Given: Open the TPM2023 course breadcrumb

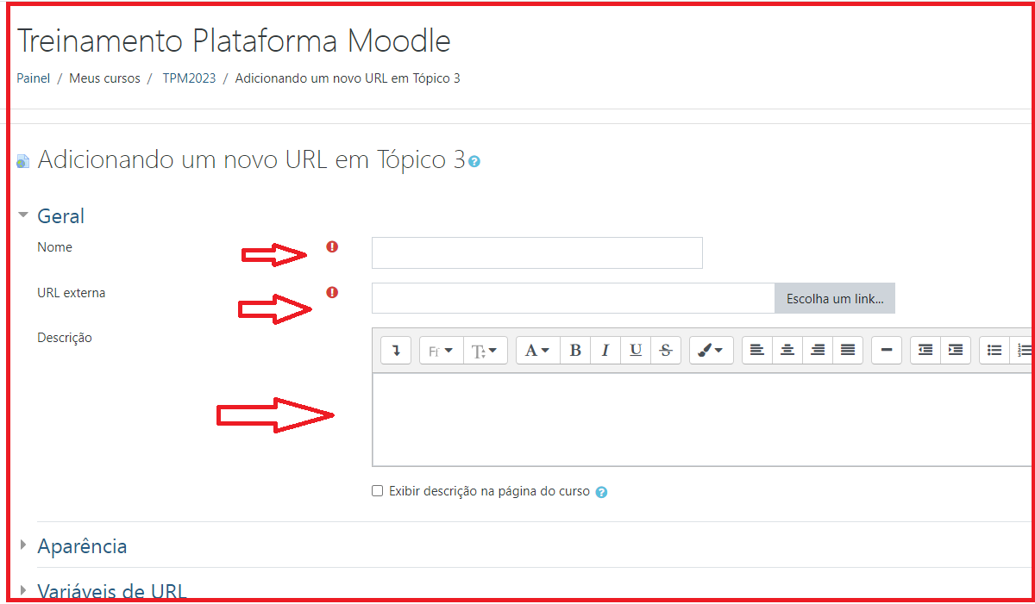Looking at the screenshot, I should tap(189, 78).
